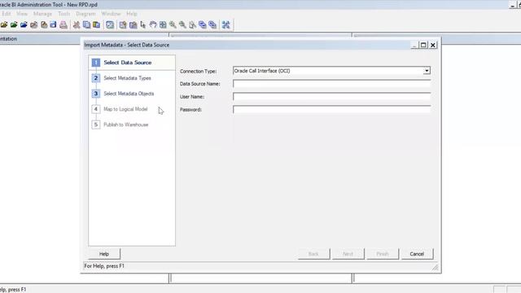Click the blue open folder toolbar icon
521x293 pixels.
click(24, 25)
